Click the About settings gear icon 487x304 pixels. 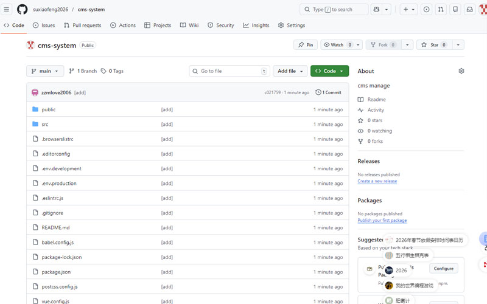(461, 71)
